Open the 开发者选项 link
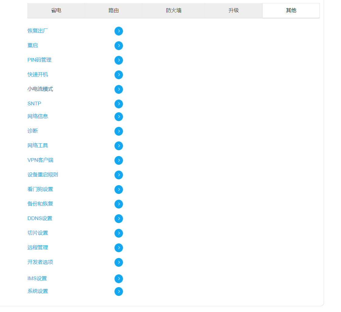The width and height of the screenshot is (341, 312). 40,262
